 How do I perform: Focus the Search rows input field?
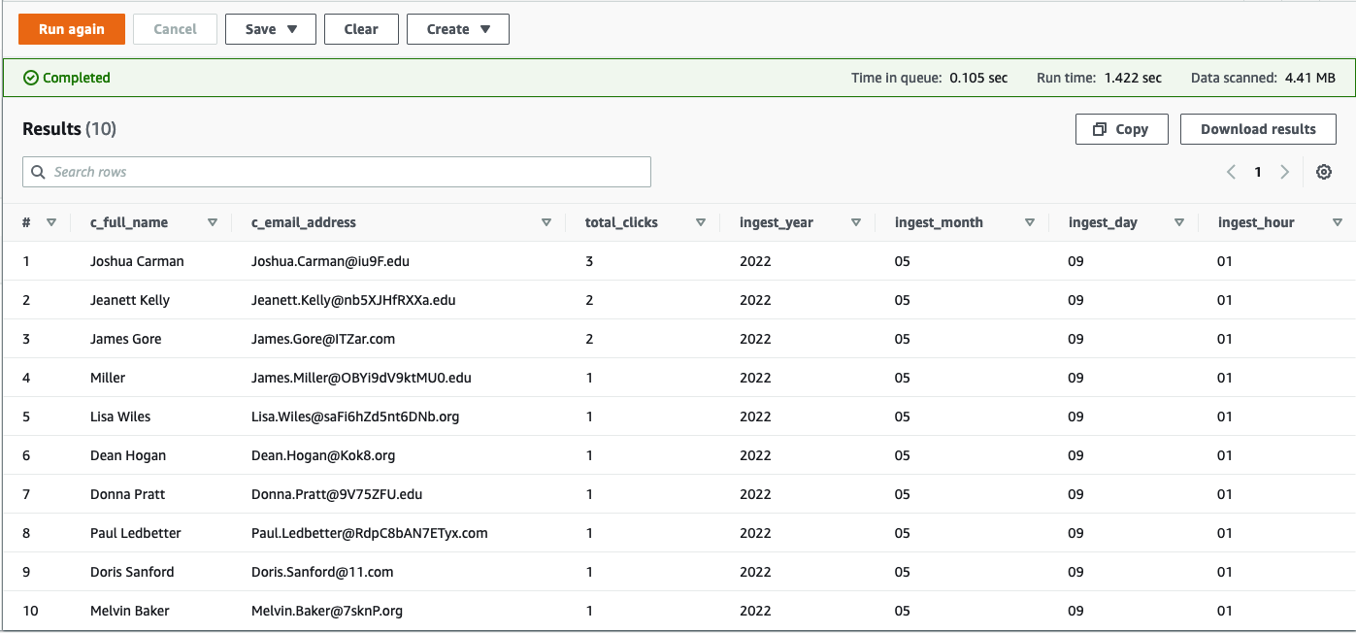coord(337,172)
